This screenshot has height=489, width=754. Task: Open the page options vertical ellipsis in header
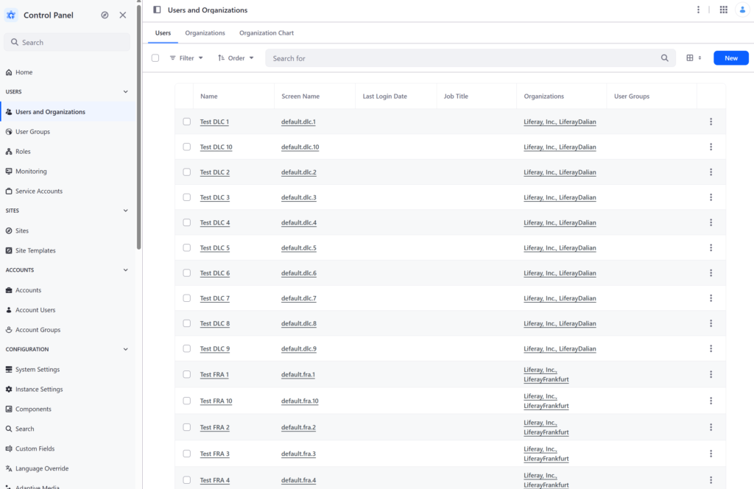click(698, 10)
